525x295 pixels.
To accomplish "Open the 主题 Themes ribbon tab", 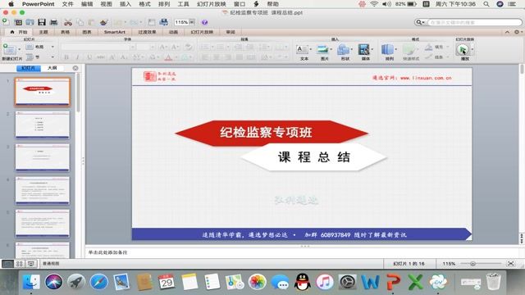I will coord(43,32).
